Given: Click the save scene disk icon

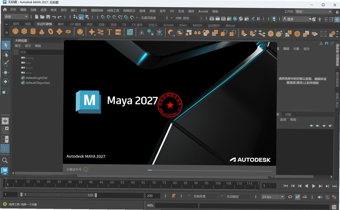Looking at the screenshot, I should [48, 17].
